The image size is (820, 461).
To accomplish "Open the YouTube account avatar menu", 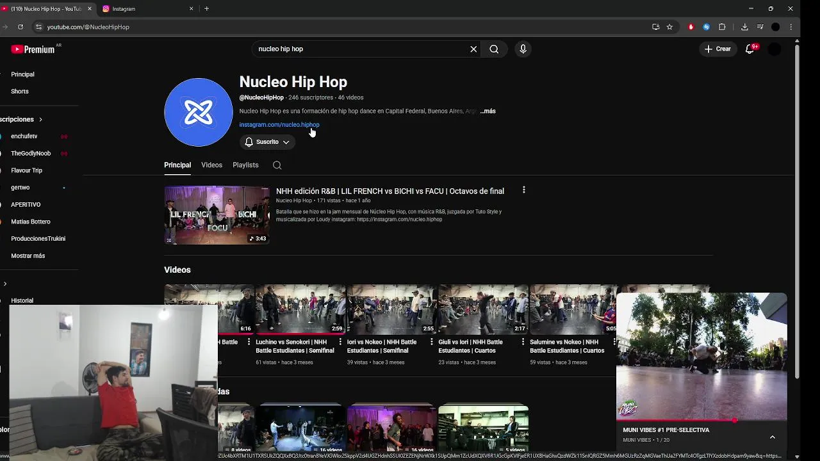I will click(x=775, y=49).
